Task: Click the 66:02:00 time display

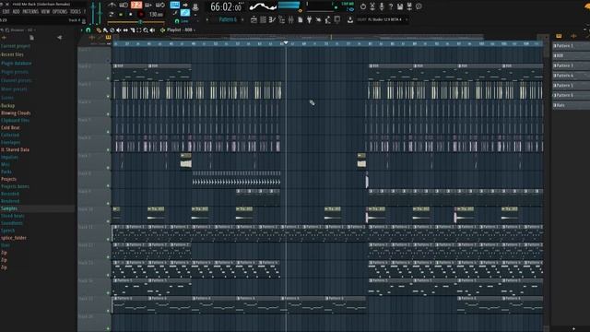Action: click(x=226, y=6)
